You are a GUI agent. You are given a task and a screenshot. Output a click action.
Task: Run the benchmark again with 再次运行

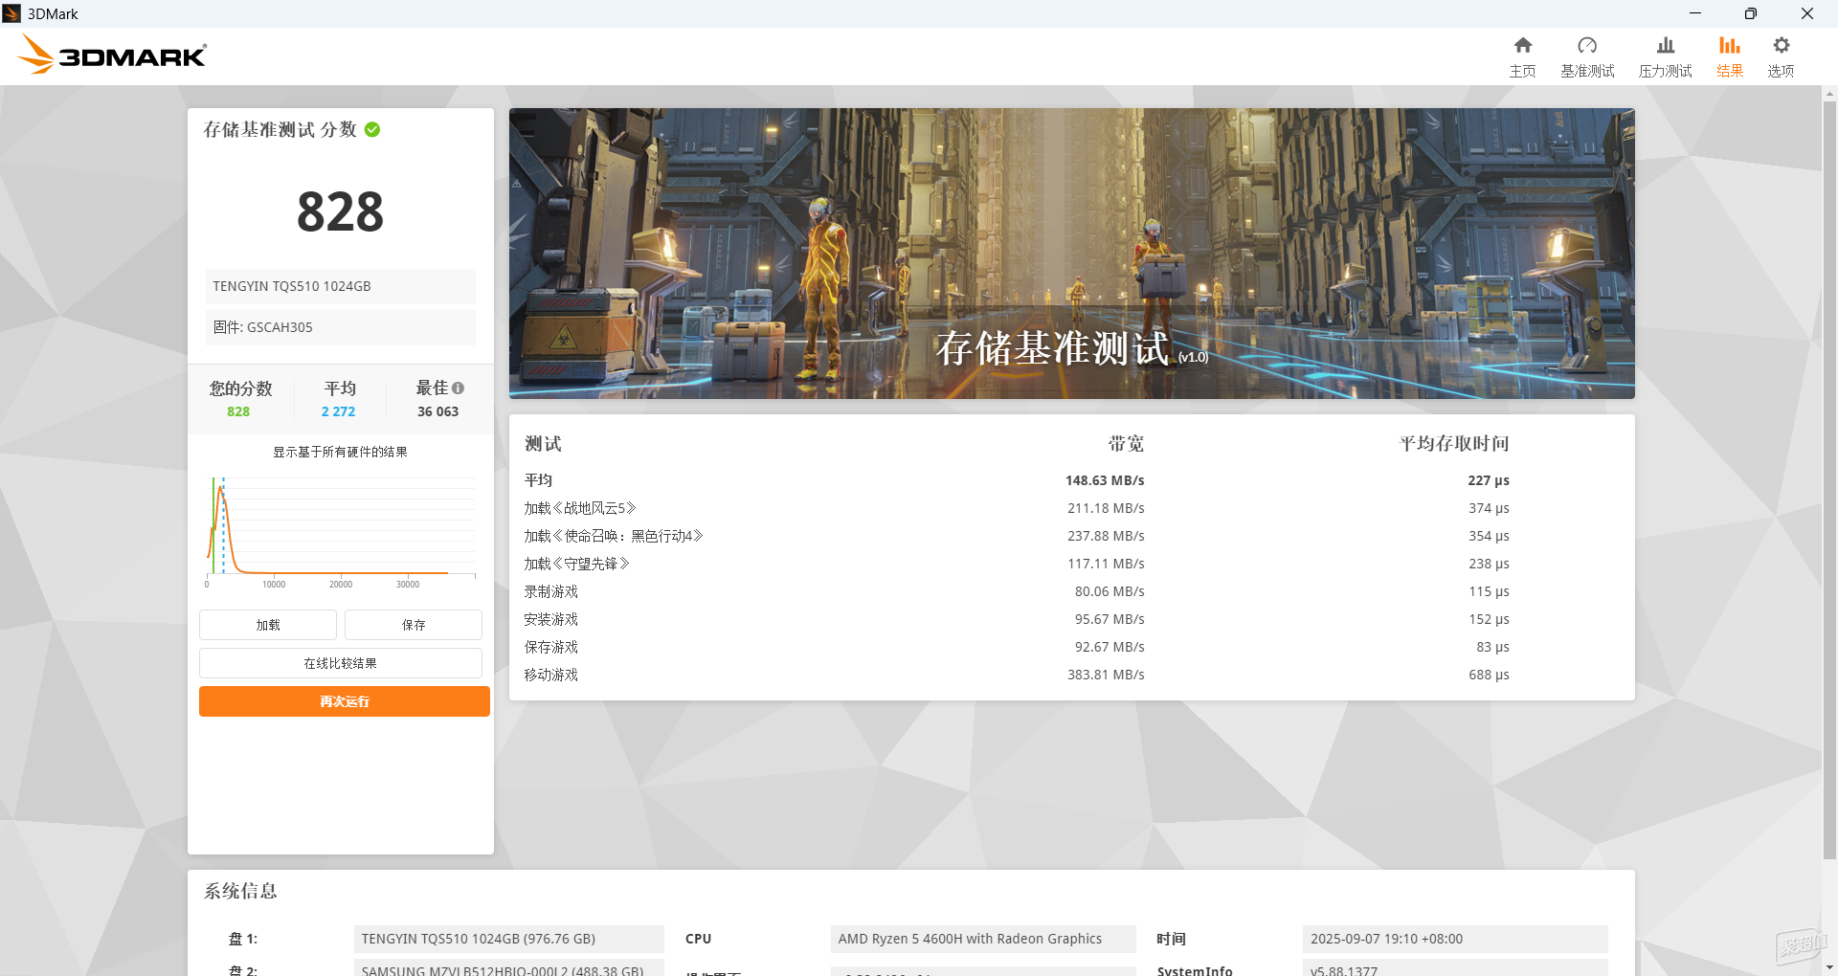[x=344, y=701]
